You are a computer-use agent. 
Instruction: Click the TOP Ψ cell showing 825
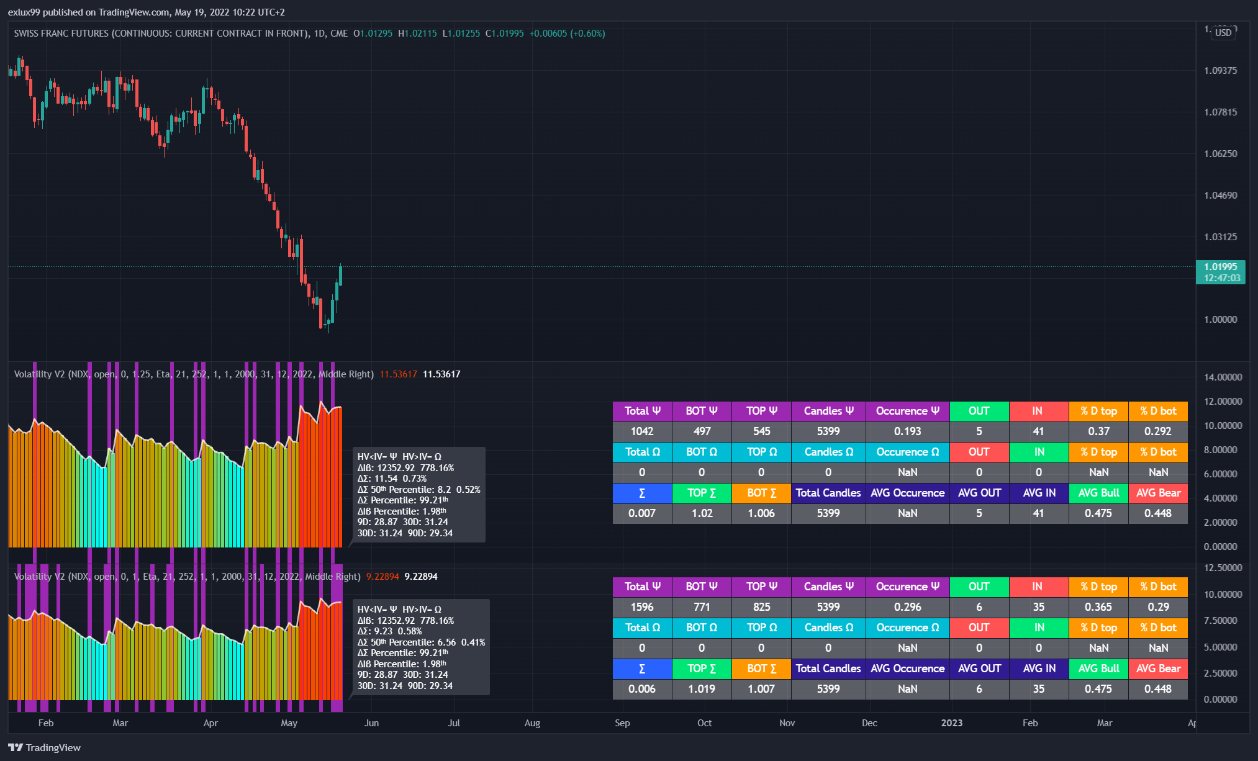coord(761,607)
